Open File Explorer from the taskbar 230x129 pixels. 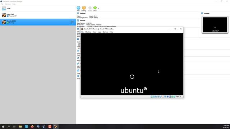[20, 126]
